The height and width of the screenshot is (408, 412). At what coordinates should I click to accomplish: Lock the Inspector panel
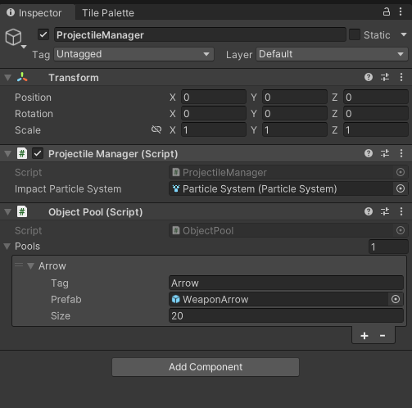(x=387, y=11)
